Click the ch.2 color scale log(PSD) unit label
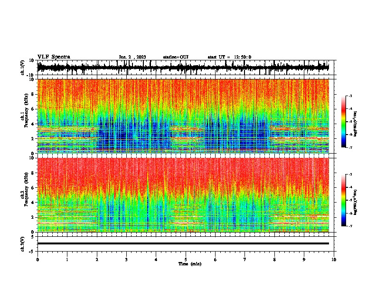Screen dimensions: 376x291 point(356,202)
